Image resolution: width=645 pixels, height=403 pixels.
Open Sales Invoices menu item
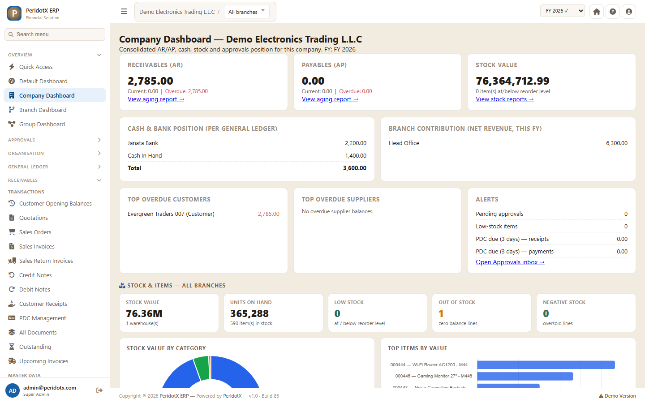[55, 246]
